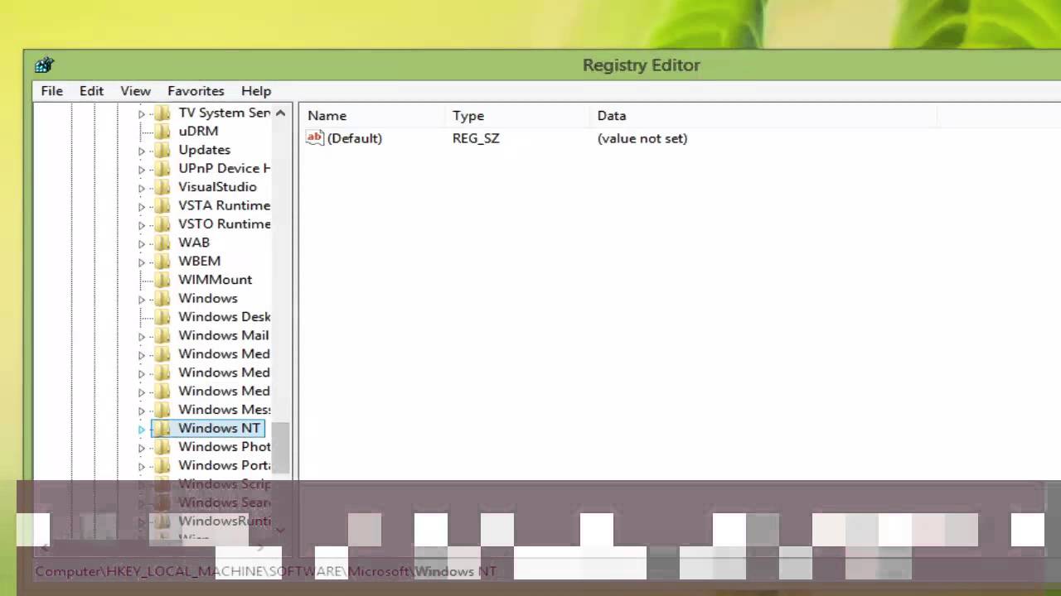
Task: Click the Windows Desktop Search folder icon
Action: (x=162, y=316)
